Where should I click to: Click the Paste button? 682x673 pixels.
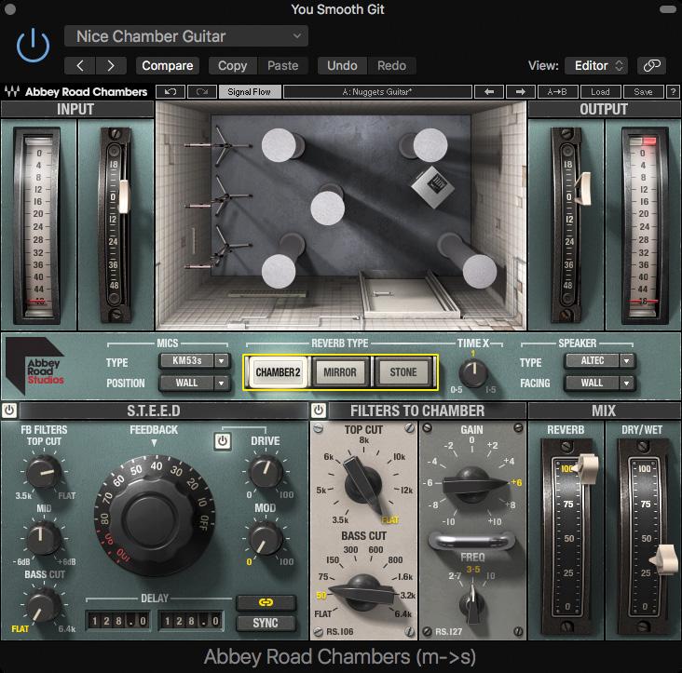click(282, 65)
